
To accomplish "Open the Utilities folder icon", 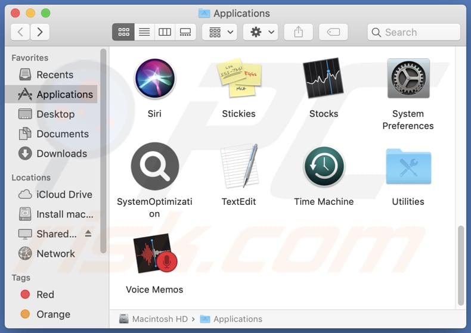I will [x=408, y=166].
